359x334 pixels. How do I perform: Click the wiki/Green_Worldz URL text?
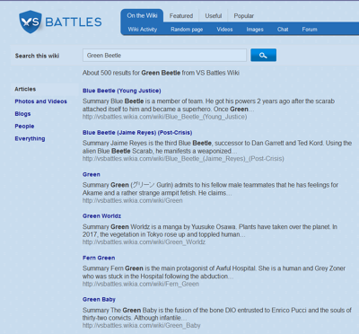point(144,242)
